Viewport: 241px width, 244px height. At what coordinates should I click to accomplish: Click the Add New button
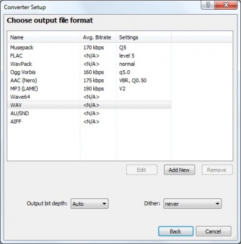(x=179, y=170)
